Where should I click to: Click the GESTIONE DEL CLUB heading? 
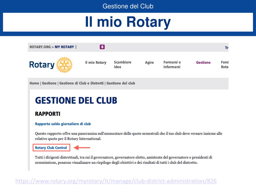tap(76, 100)
